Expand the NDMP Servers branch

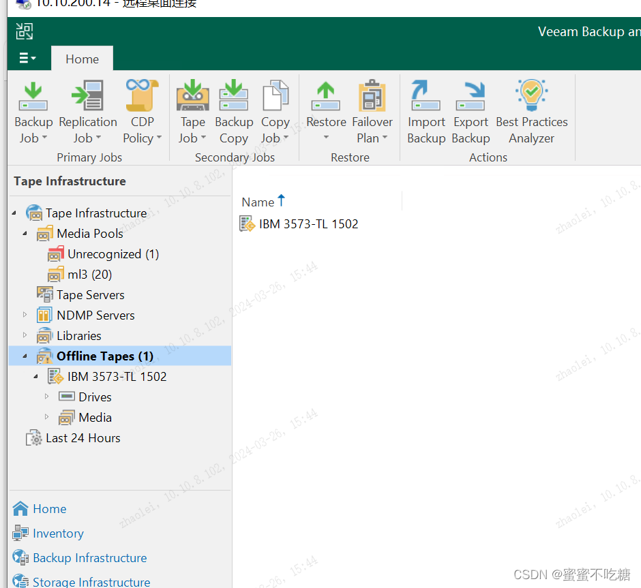[x=25, y=314]
